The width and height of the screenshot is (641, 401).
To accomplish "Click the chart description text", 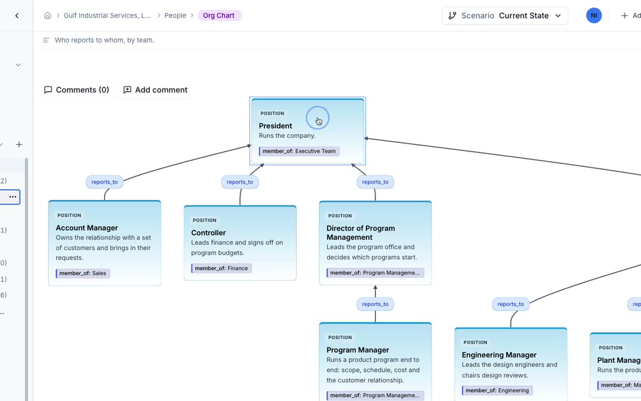I will [104, 40].
